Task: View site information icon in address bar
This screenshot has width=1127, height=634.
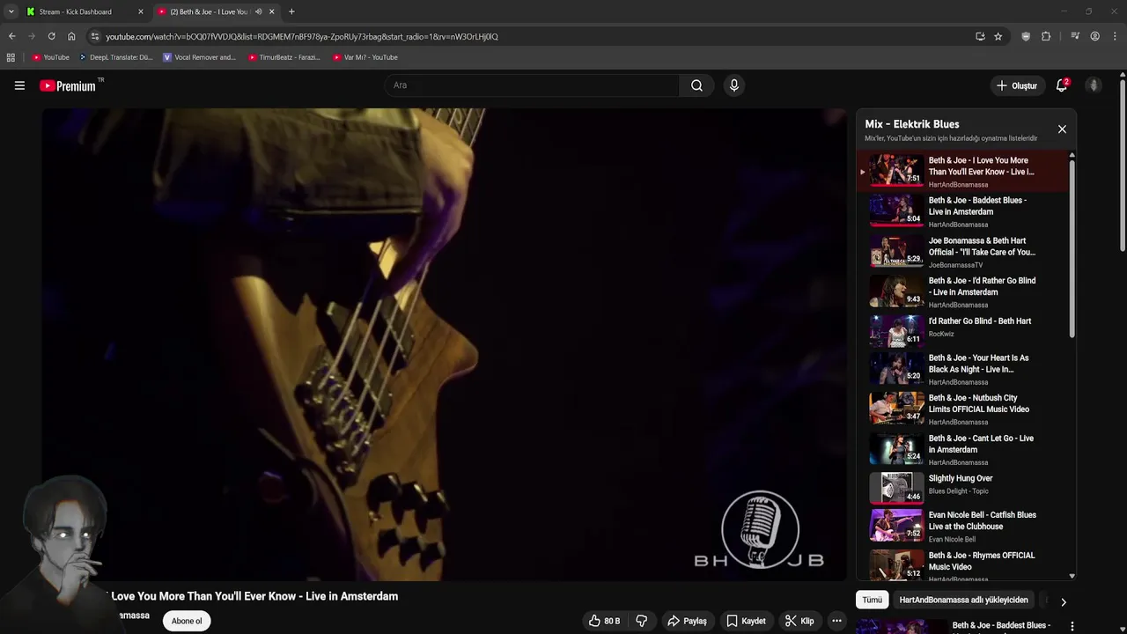Action: (x=95, y=36)
